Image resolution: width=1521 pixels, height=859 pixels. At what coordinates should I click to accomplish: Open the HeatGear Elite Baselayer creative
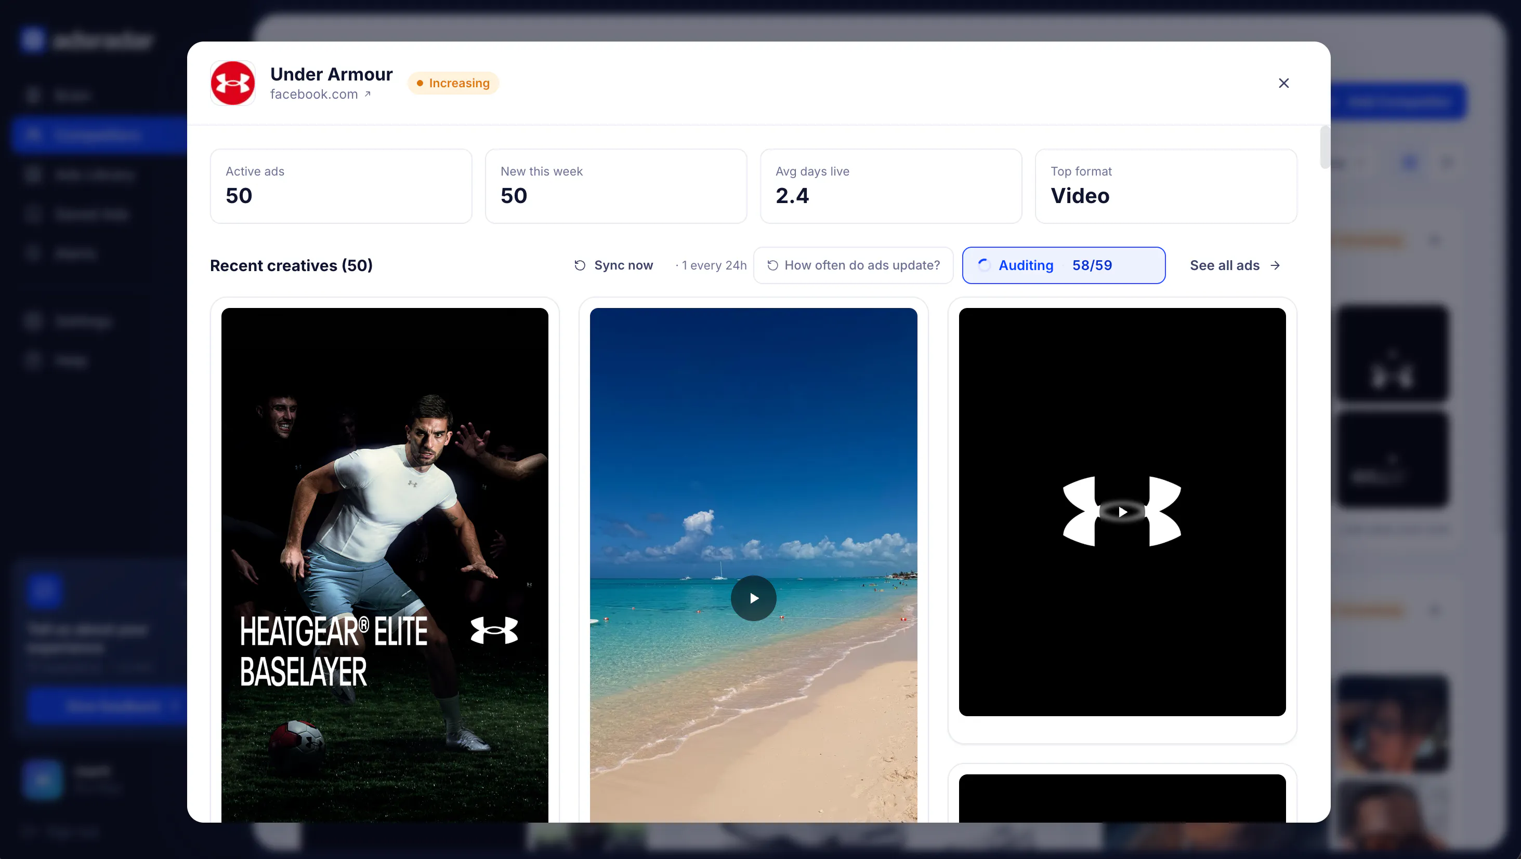click(384, 565)
